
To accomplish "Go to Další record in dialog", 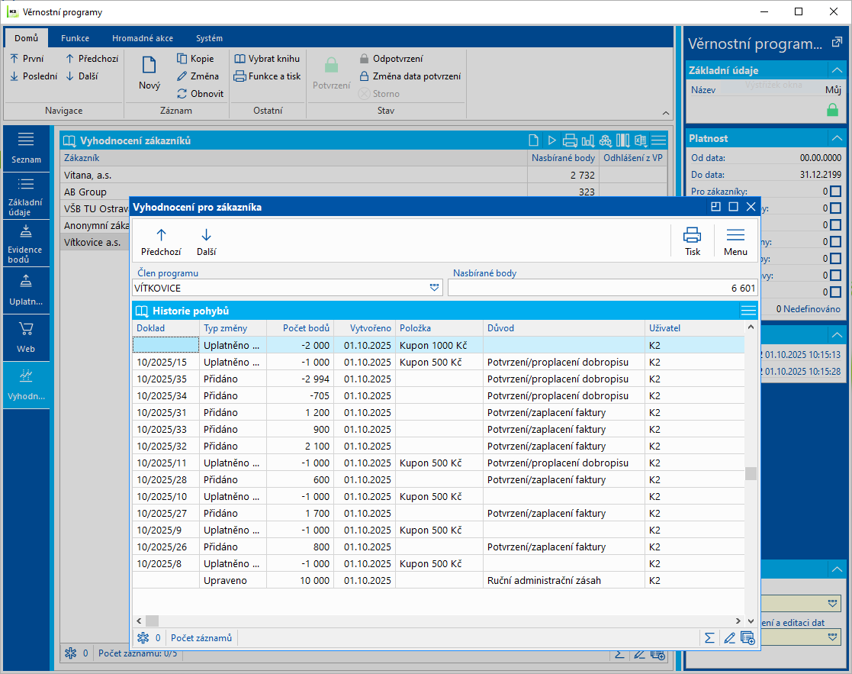I will pyautogui.click(x=206, y=240).
